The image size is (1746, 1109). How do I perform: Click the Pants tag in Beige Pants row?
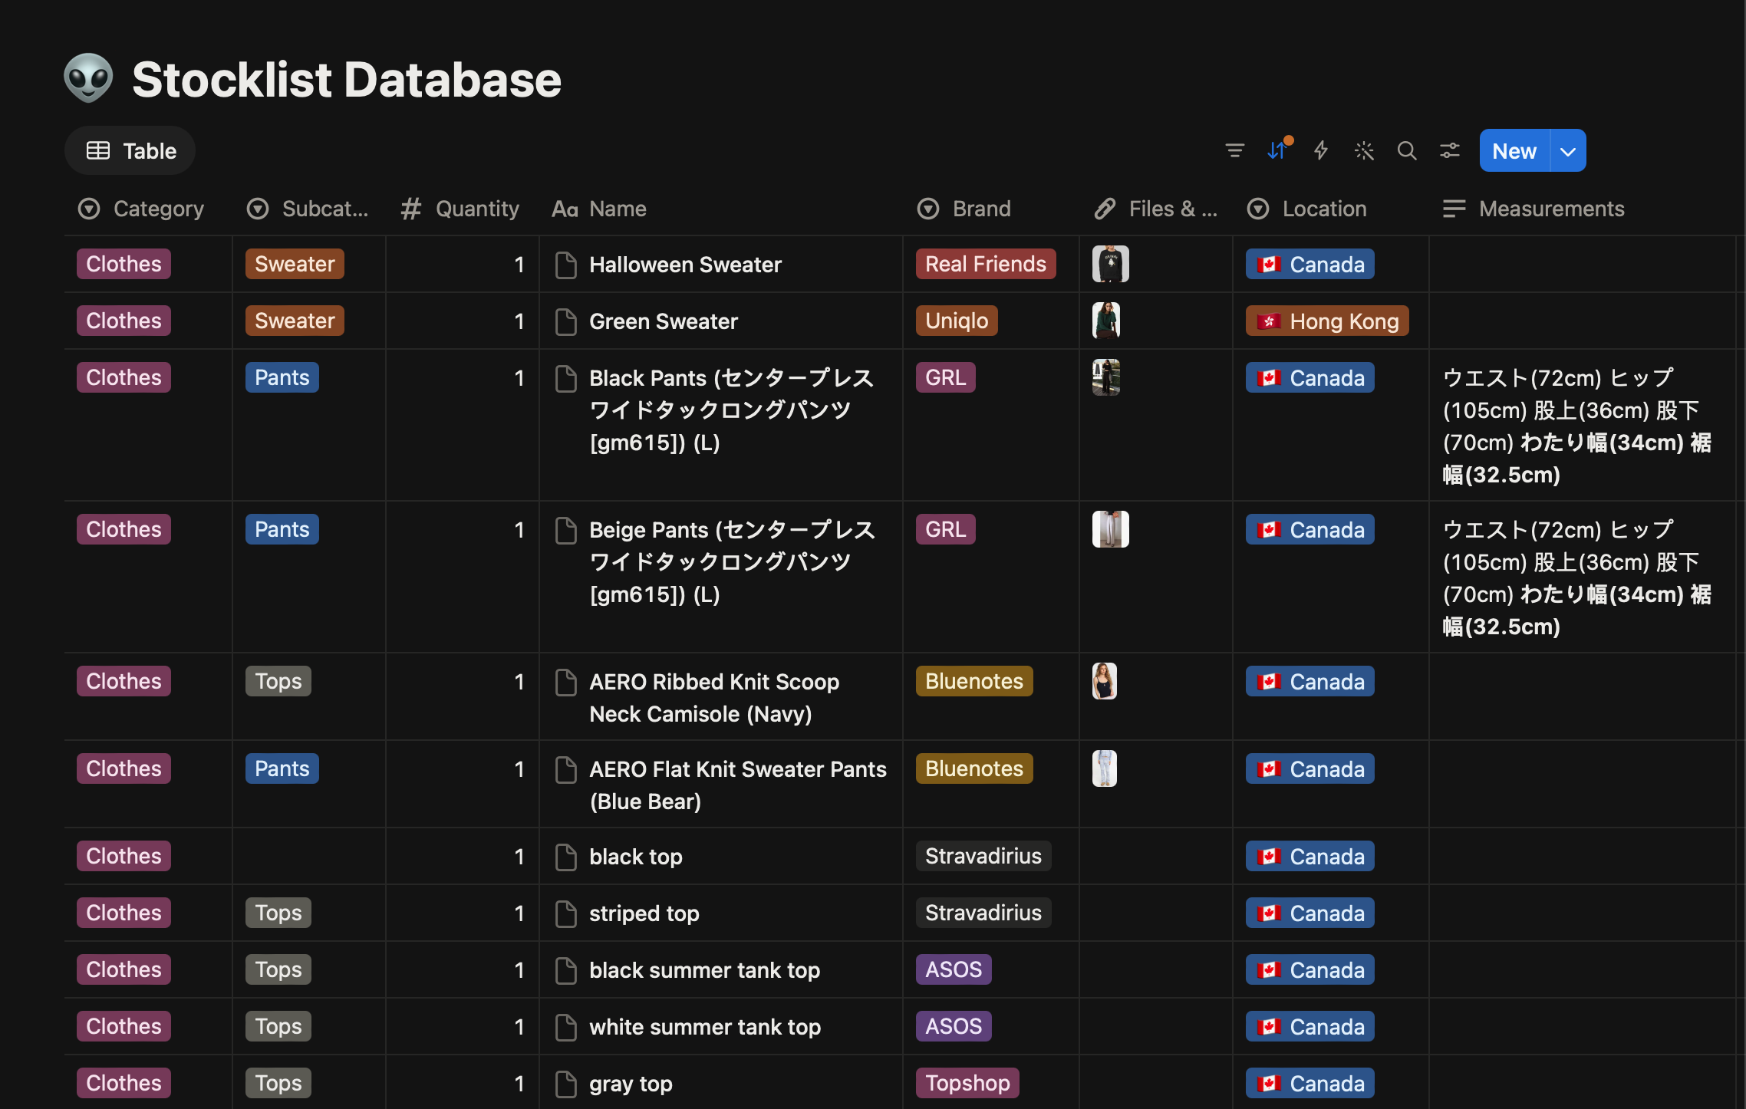click(282, 529)
